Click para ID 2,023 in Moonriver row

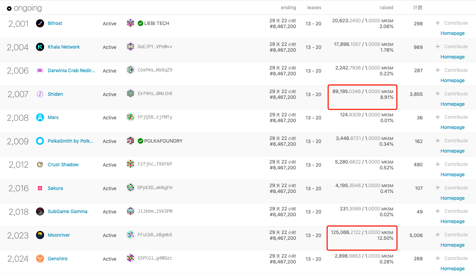click(18, 235)
